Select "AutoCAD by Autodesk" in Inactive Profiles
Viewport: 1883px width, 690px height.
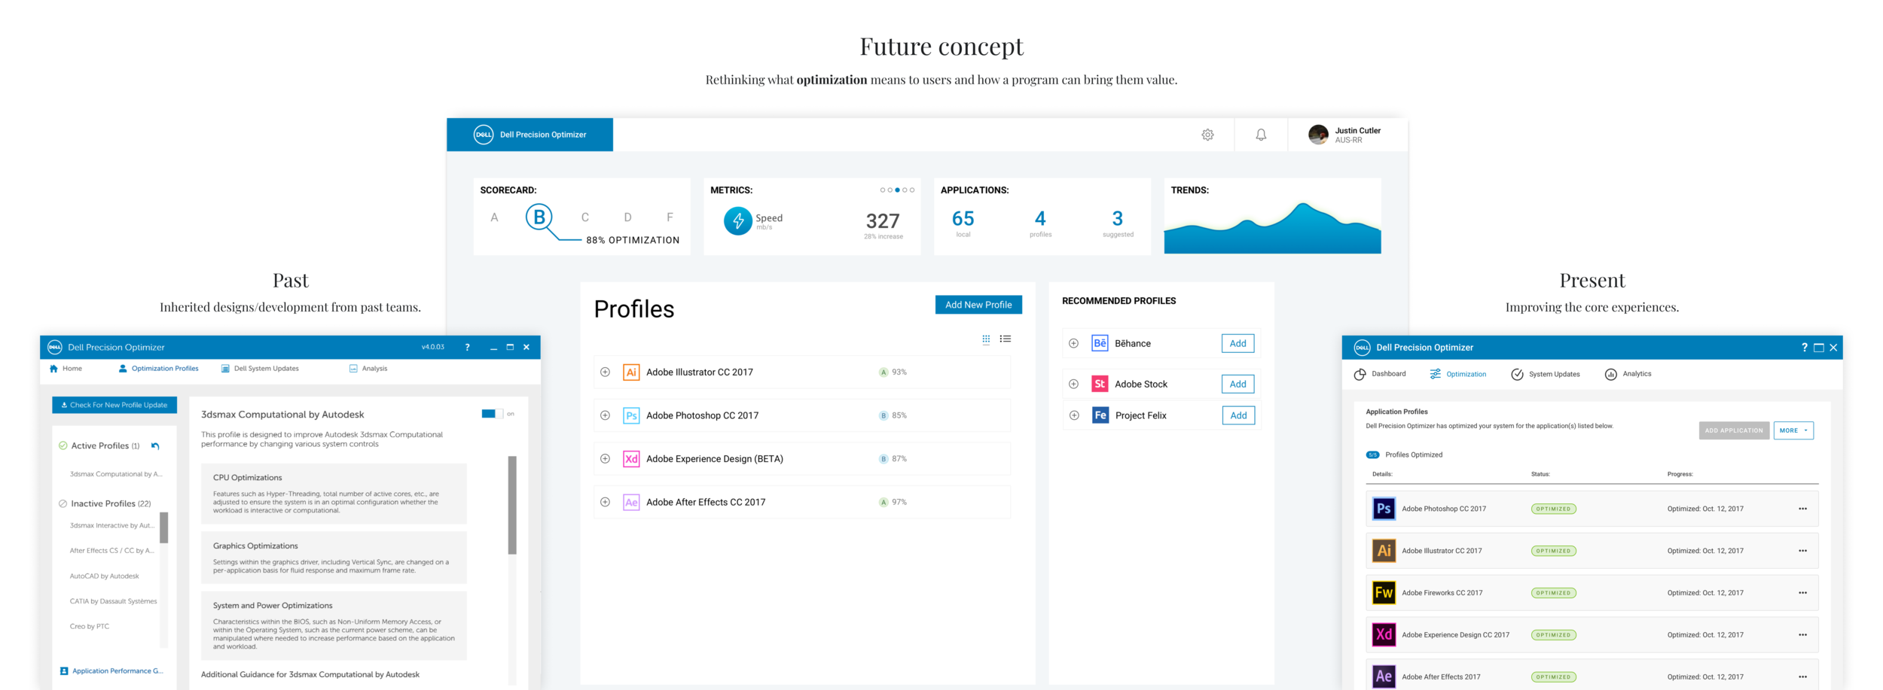pos(105,576)
